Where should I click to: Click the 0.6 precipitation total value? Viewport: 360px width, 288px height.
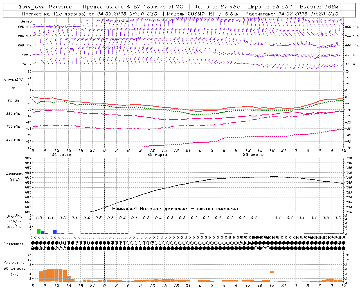[111, 218]
